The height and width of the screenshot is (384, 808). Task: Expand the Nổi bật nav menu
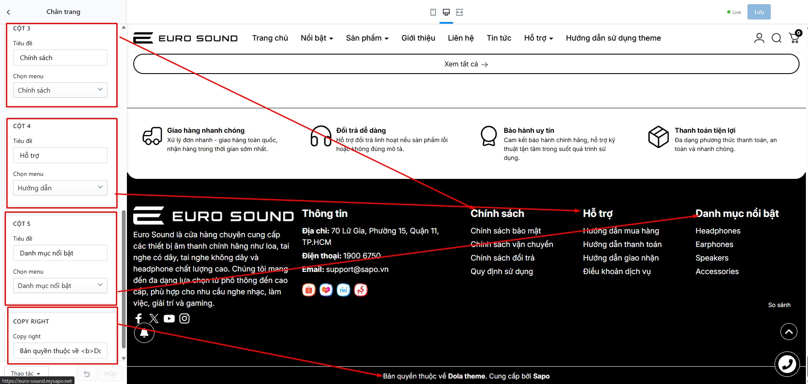(317, 38)
